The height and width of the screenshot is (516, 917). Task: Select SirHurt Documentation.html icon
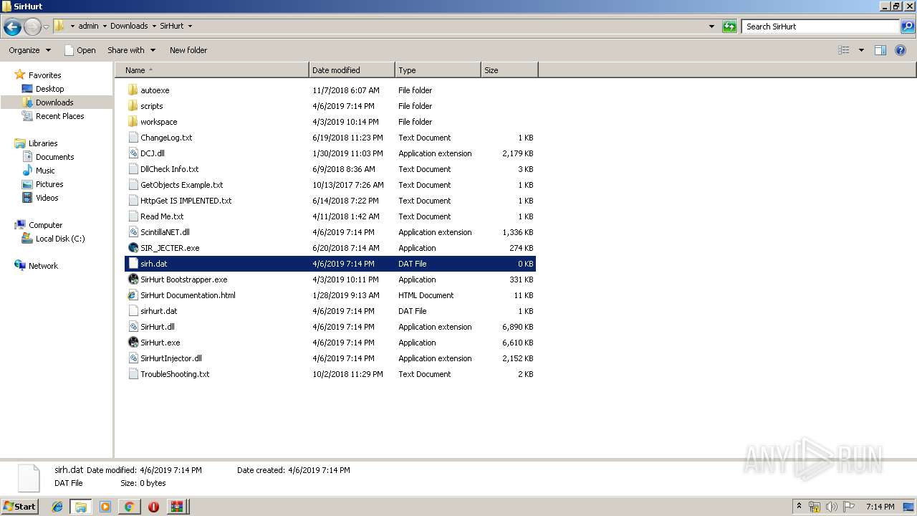133,295
